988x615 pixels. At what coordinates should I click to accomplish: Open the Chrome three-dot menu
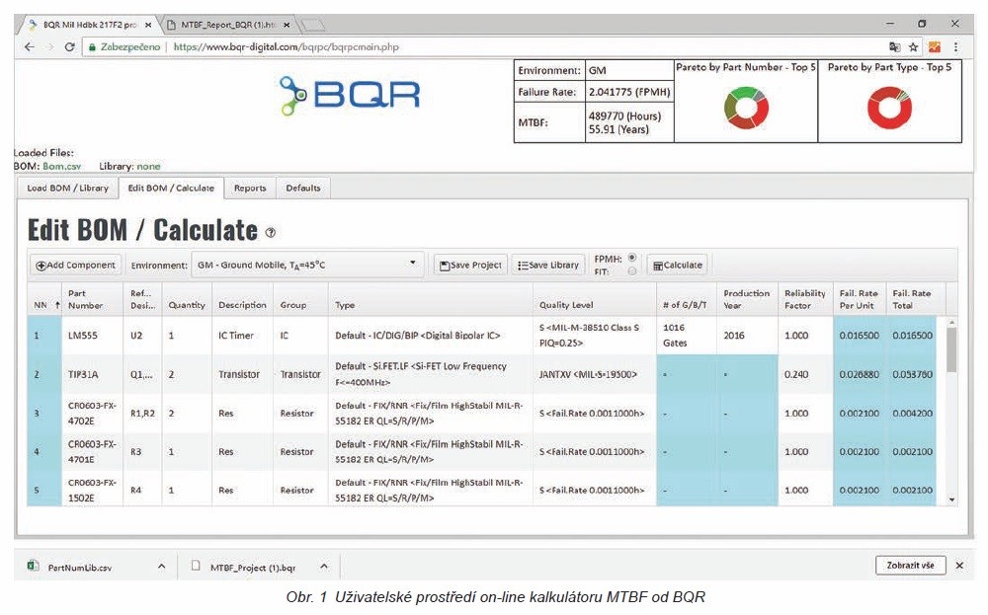click(955, 46)
